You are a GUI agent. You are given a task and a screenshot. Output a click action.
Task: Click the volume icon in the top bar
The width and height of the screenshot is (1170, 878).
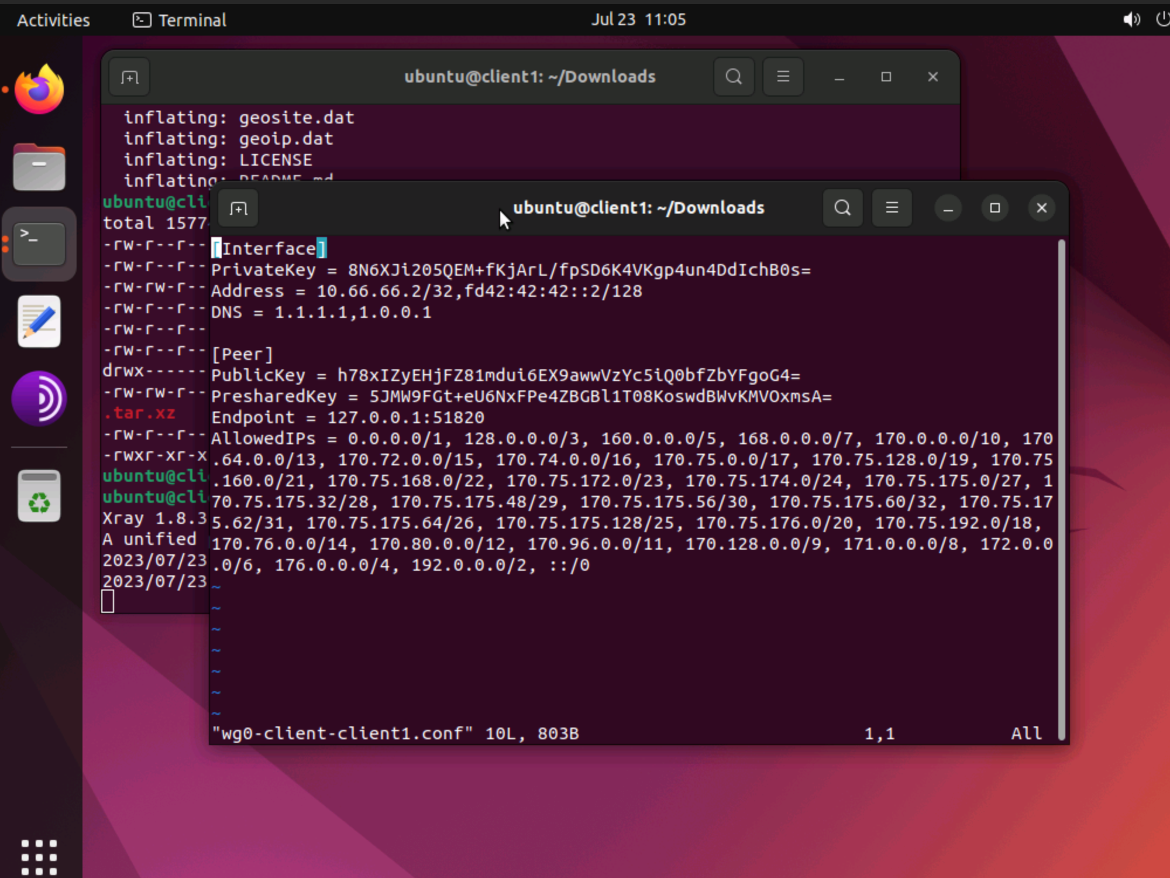1130,19
